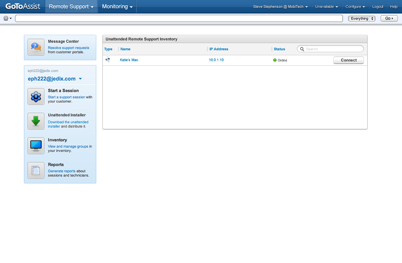Click the Message Center heading
This screenshot has height=263, width=402.
tap(63, 42)
